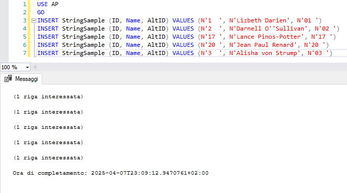Click the zoom percentage text field

12,67
